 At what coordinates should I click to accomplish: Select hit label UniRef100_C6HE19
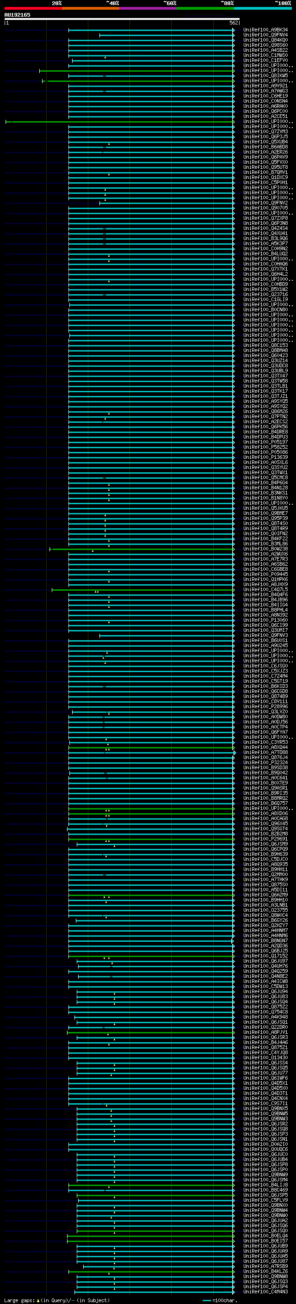(x=265, y=96)
